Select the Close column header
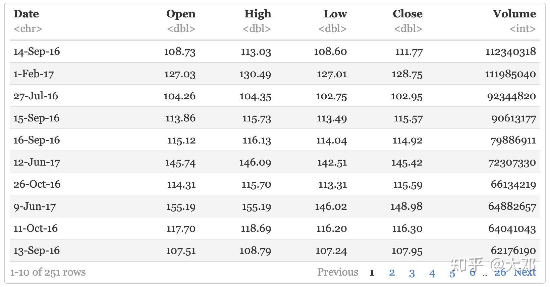 [x=407, y=14]
